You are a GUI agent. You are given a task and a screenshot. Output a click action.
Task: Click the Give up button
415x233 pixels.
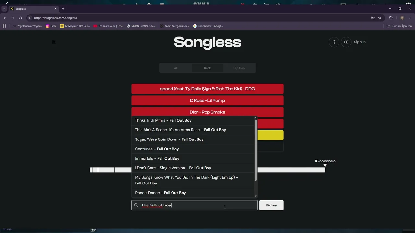(x=271, y=205)
